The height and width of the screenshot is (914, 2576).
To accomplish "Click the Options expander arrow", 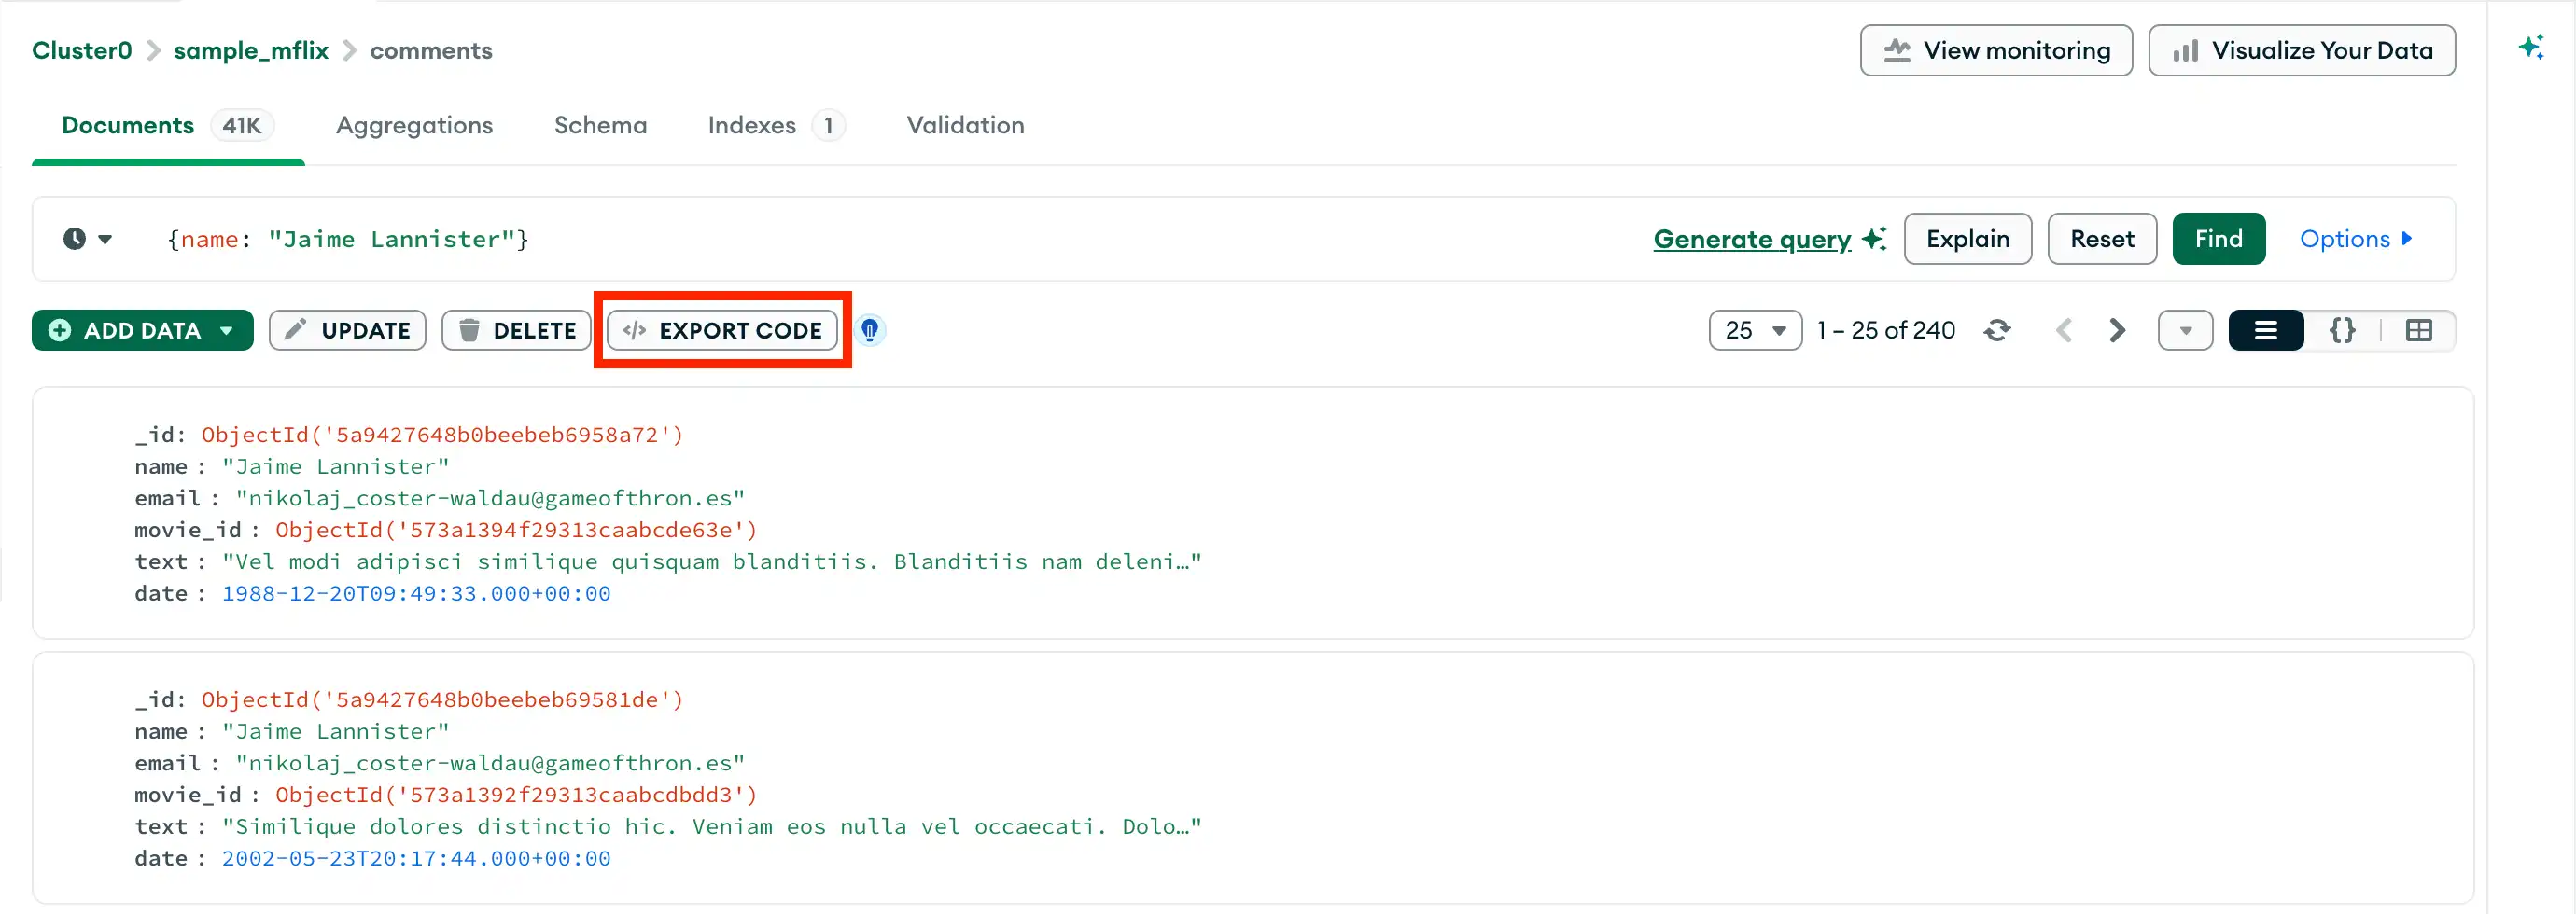I will (x=2406, y=239).
